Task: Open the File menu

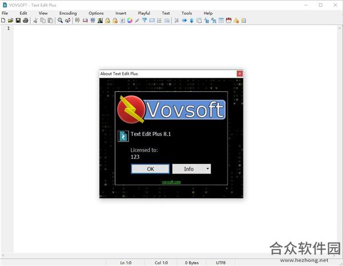Action: (x=5, y=13)
